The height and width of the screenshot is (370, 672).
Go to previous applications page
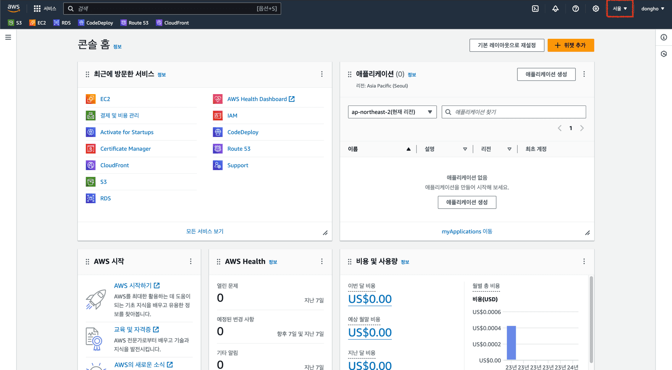tap(559, 128)
